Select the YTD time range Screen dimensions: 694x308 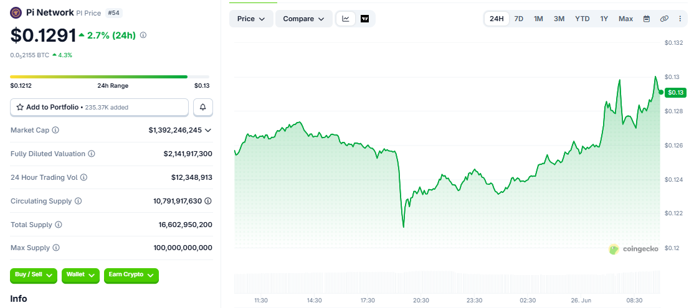582,19
